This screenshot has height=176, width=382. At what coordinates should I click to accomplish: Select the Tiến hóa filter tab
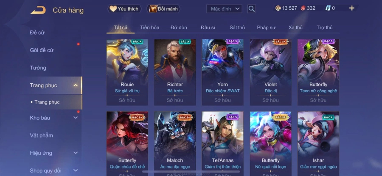click(x=149, y=27)
